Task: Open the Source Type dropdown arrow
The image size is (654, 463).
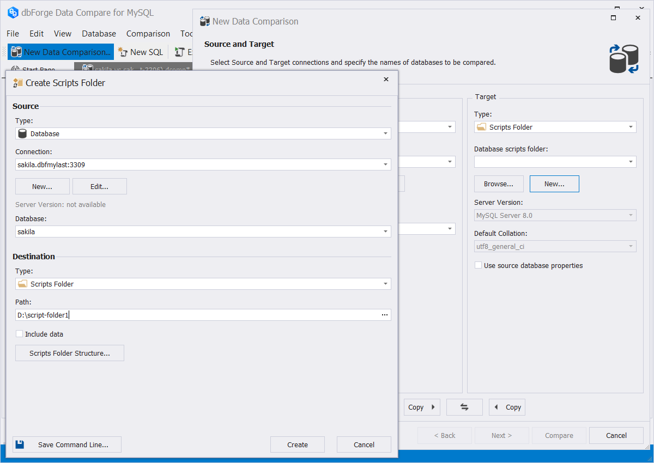Action: (385, 133)
